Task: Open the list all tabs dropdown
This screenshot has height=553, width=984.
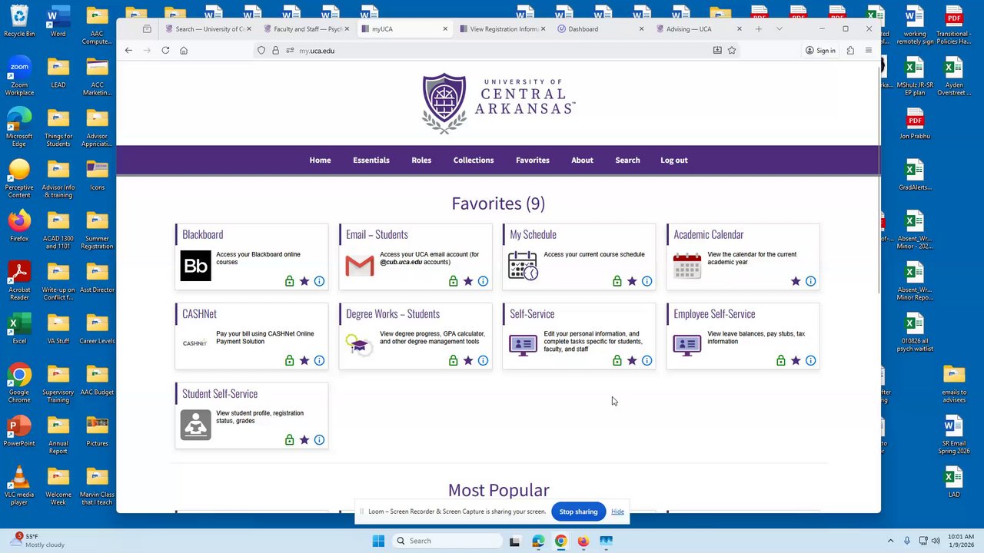Action: point(780,29)
